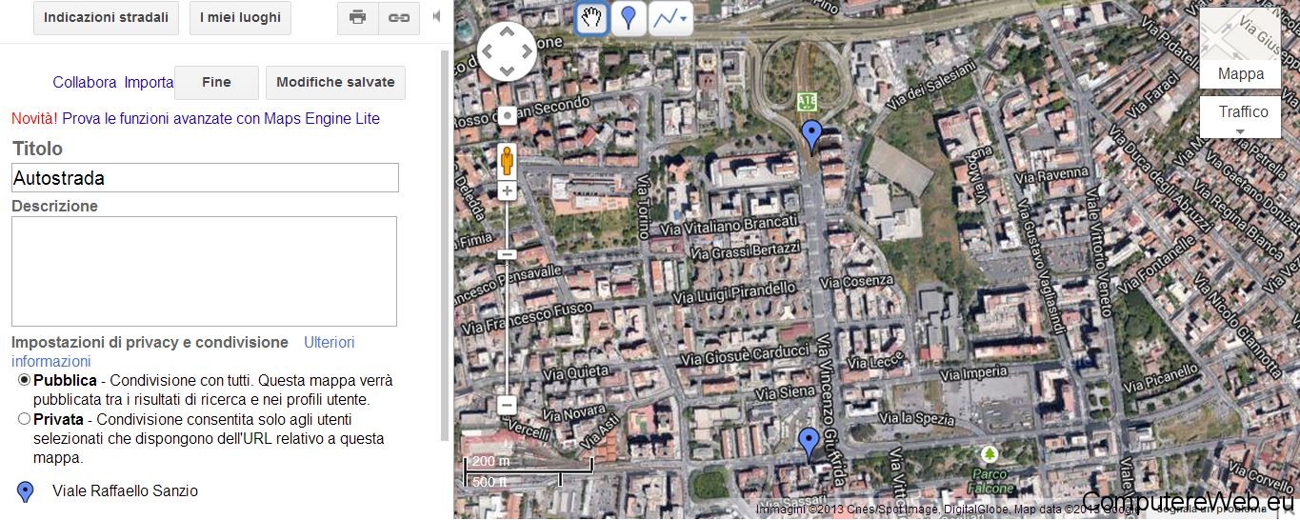1300x520 pixels.
Task: Select the add placemark tool
Action: [x=629, y=18]
